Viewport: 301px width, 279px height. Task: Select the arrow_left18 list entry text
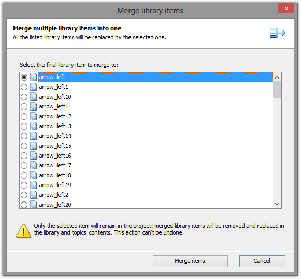click(x=55, y=175)
